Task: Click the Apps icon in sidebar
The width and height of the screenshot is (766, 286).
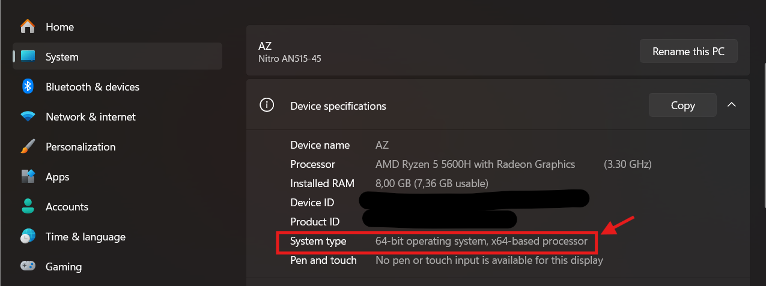Action: (x=28, y=177)
